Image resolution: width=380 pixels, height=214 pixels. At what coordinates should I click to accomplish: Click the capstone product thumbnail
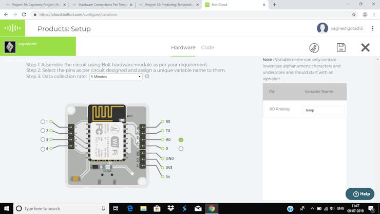click(x=10, y=47)
